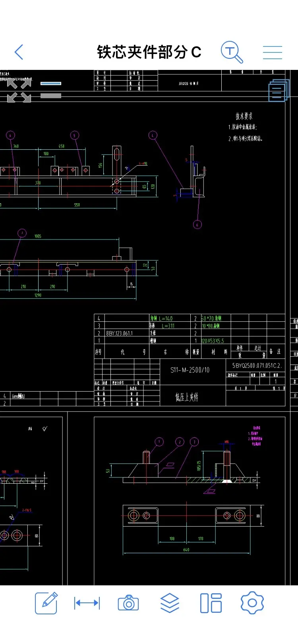Open the layers manager

point(170,603)
